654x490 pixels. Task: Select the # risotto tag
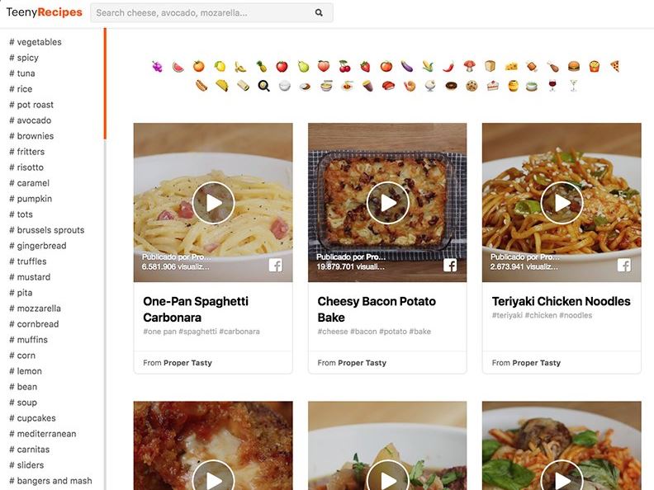tap(26, 167)
